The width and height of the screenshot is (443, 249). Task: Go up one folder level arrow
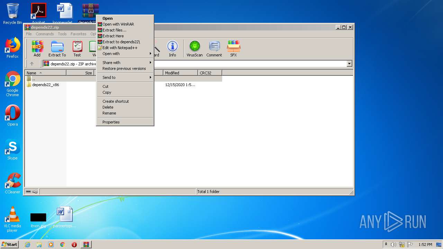[x=32, y=64]
